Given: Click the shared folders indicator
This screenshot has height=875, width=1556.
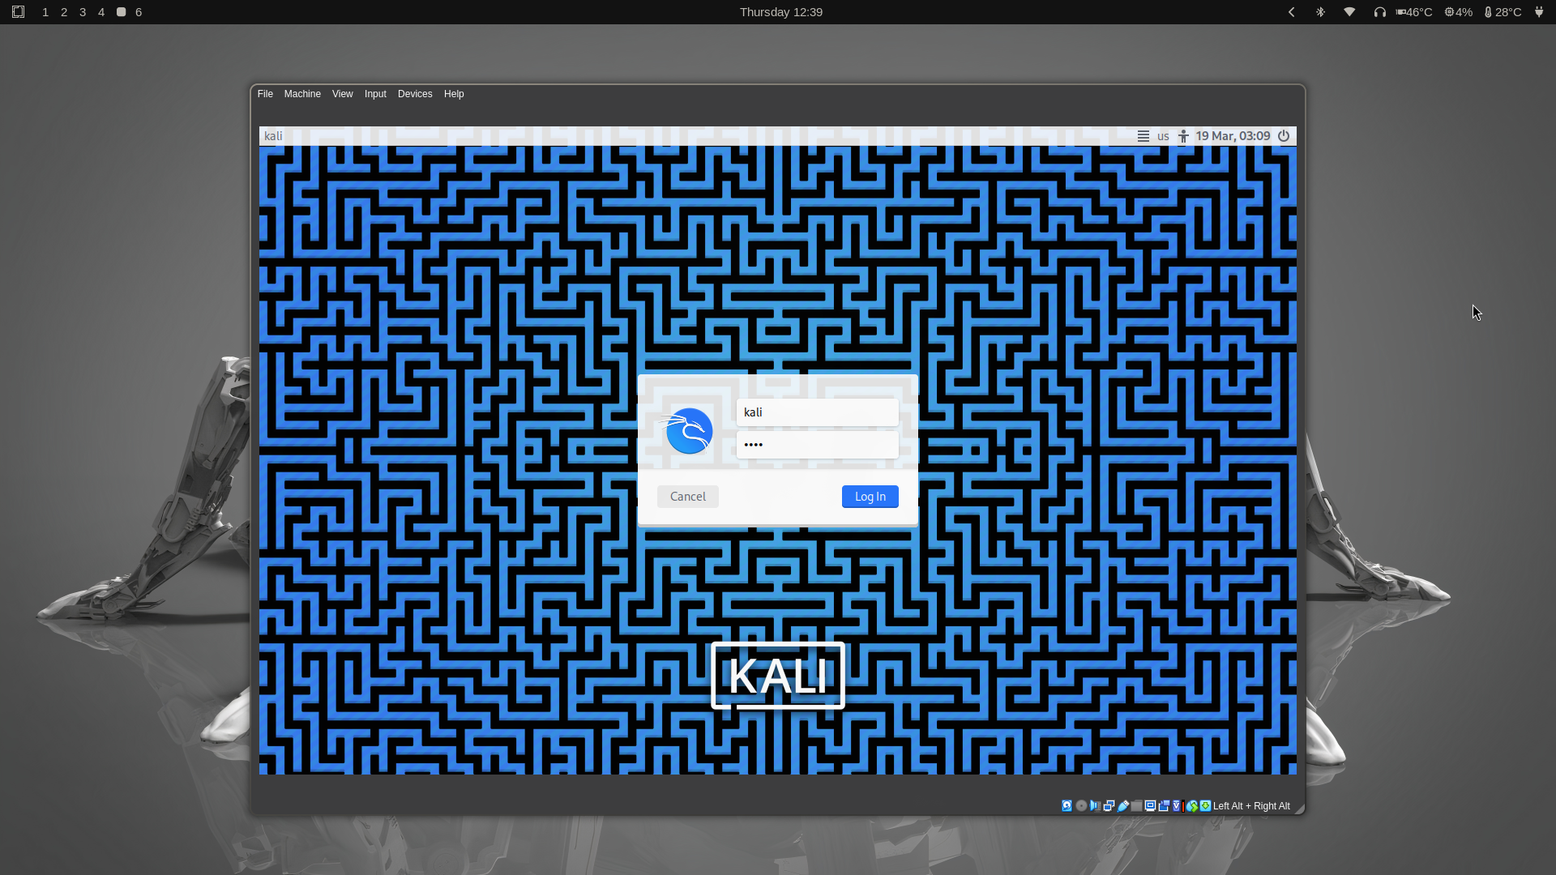Looking at the screenshot, I should point(1137,805).
